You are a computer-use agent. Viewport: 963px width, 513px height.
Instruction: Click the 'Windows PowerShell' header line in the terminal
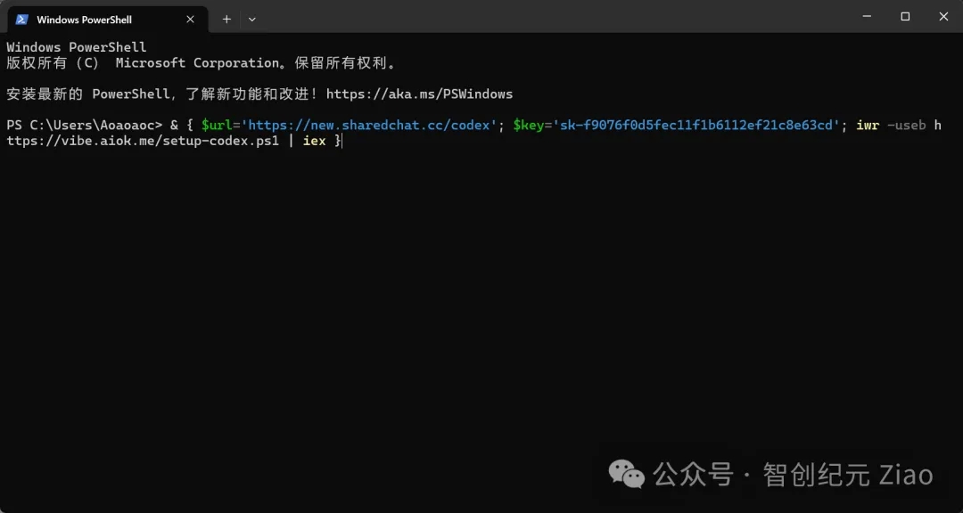(77, 47)
